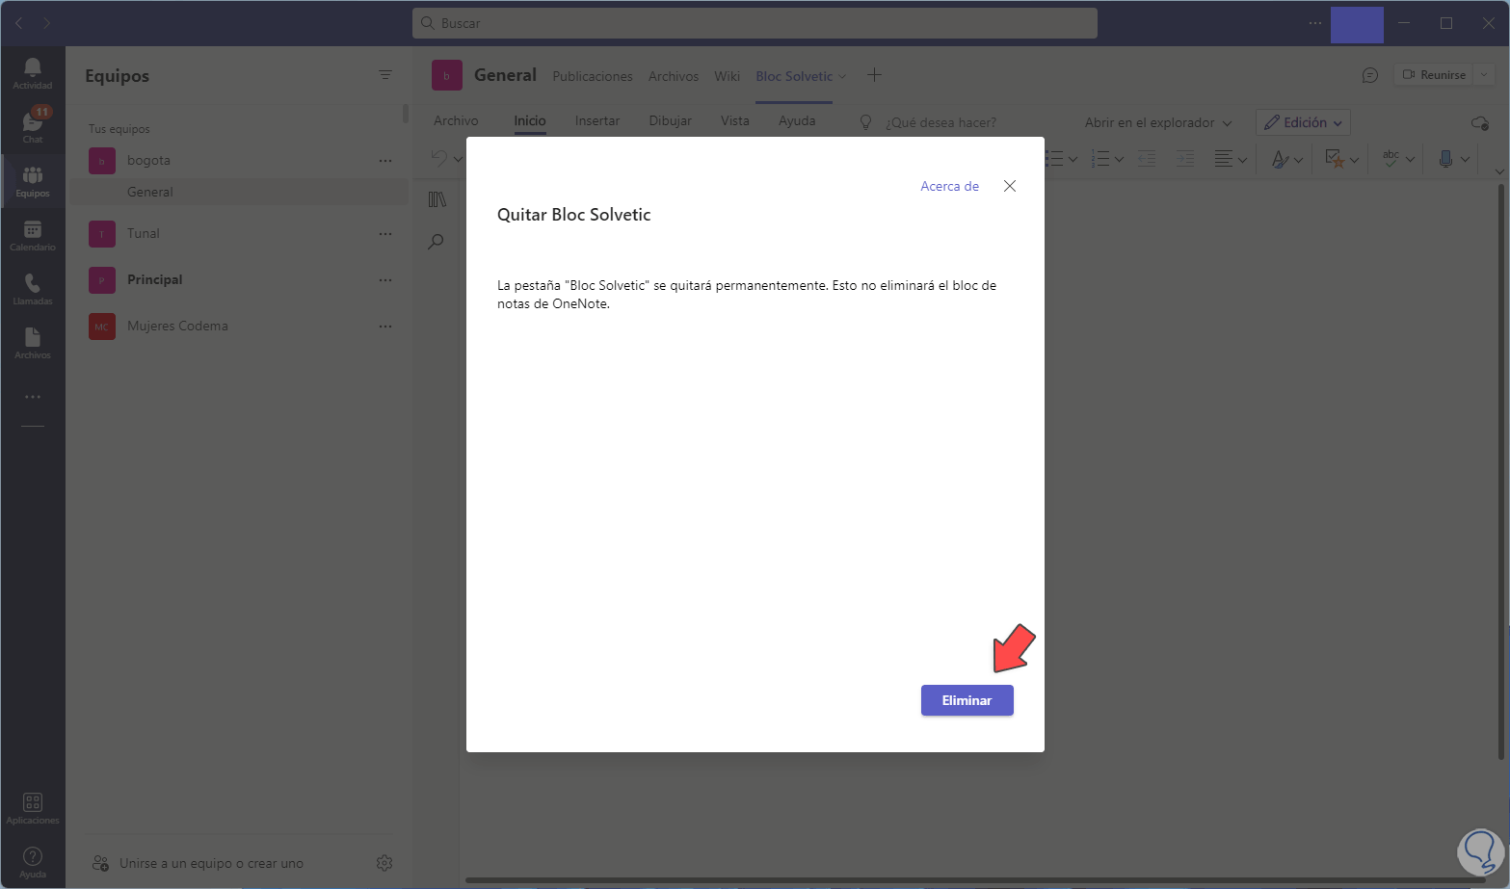Select the Ayuda ribbon tab
1510x889 pixels.
coord(797,120)
